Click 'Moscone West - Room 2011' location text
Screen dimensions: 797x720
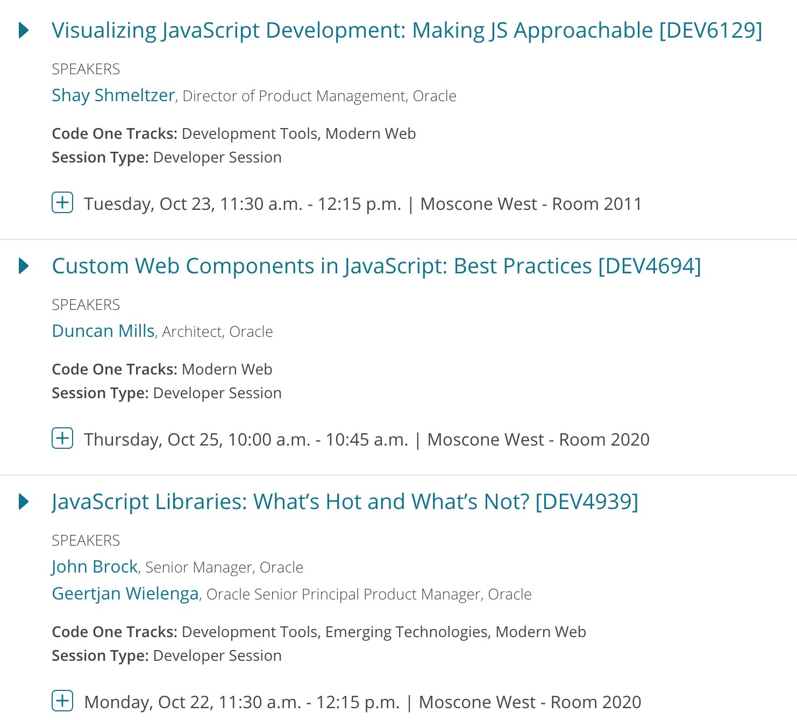(x=531, y=204)
